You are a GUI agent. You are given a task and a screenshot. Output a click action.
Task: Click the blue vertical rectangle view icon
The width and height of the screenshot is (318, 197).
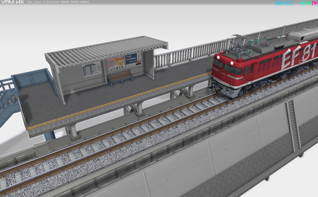point(291,3)
